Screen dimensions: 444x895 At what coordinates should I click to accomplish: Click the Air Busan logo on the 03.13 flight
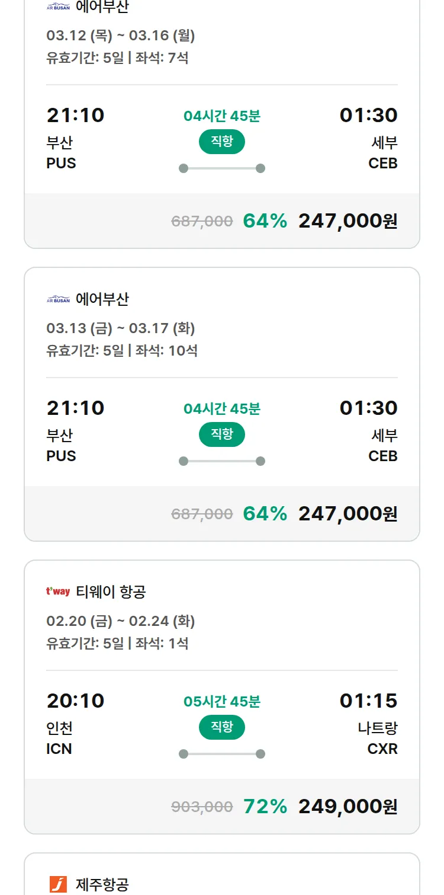[x=58, y=300]
